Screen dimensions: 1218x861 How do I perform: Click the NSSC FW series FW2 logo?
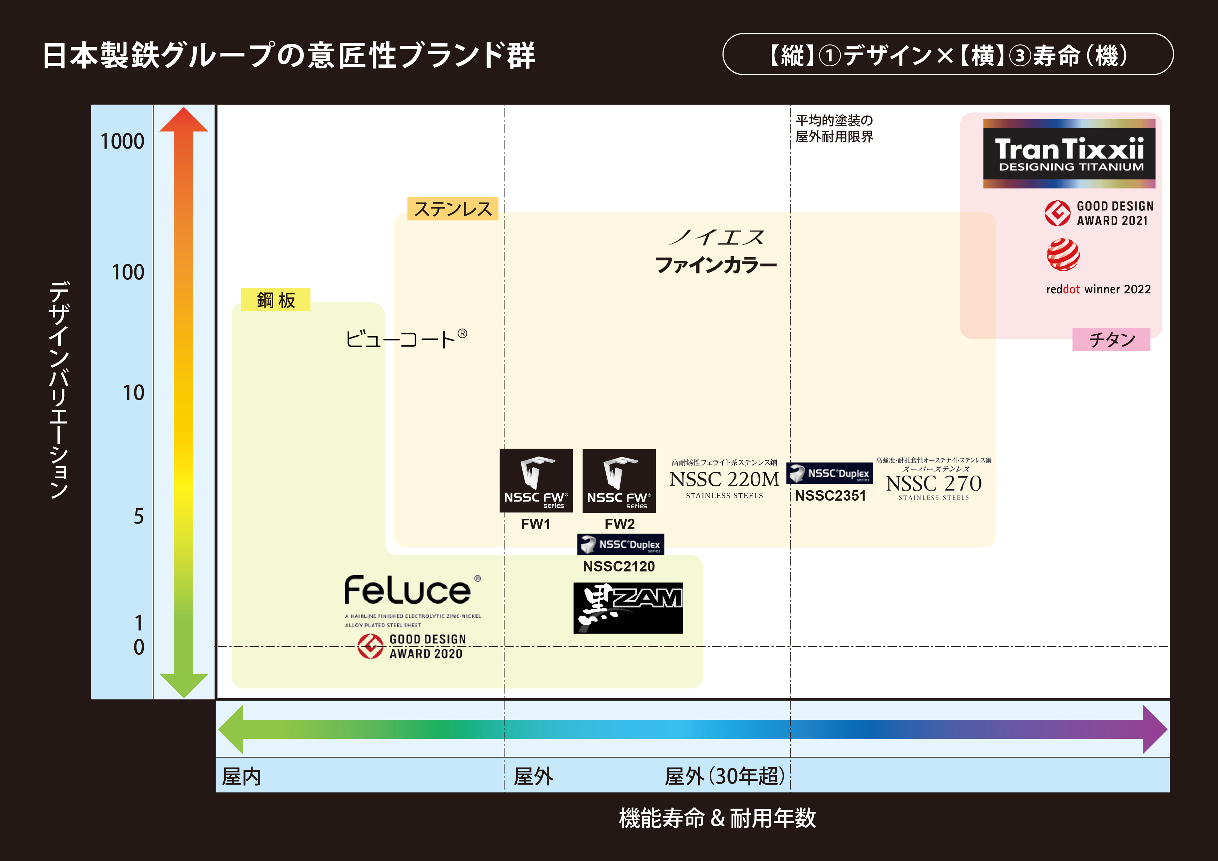tap(619, 480)
